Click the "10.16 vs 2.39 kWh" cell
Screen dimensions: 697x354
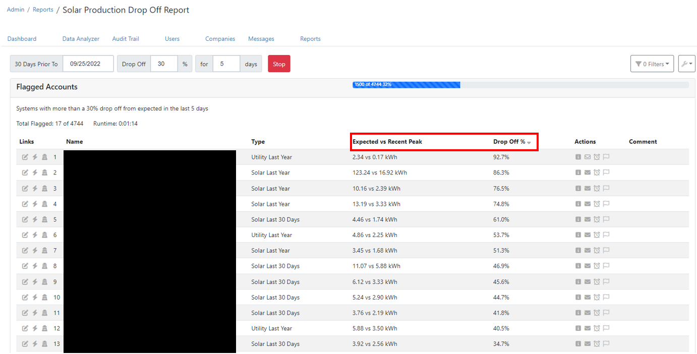point(376,189)
